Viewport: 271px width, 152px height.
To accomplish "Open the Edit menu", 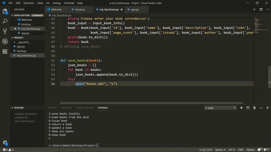I will (18, 3).
